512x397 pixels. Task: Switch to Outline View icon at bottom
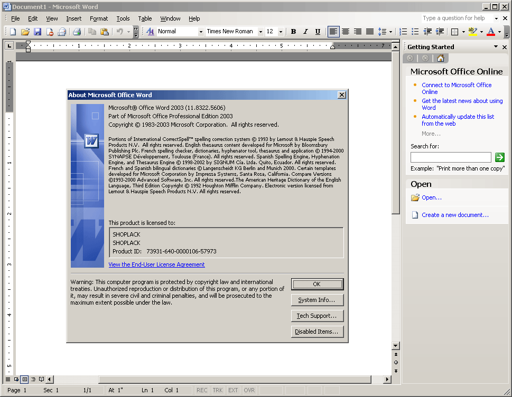click(33, 379)
